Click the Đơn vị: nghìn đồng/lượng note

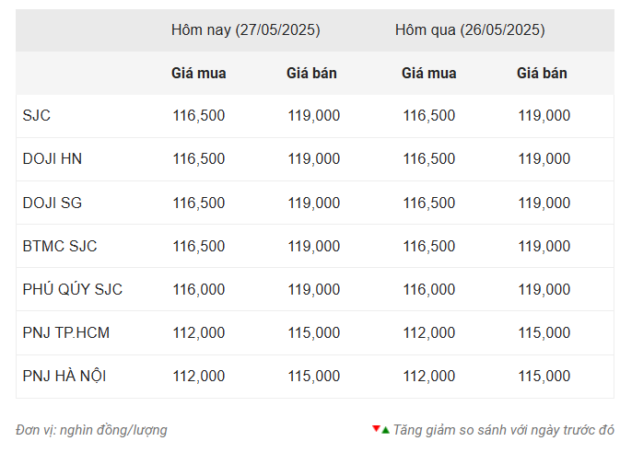tap(91, 430)
